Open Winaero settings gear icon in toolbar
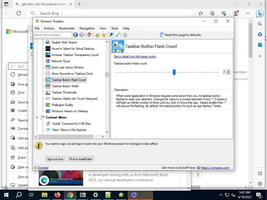 [125, 35]
